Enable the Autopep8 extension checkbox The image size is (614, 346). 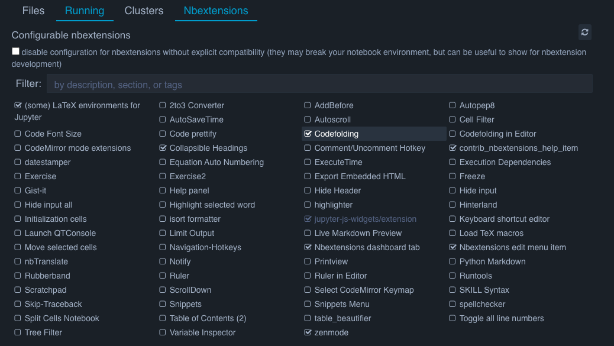453,105
